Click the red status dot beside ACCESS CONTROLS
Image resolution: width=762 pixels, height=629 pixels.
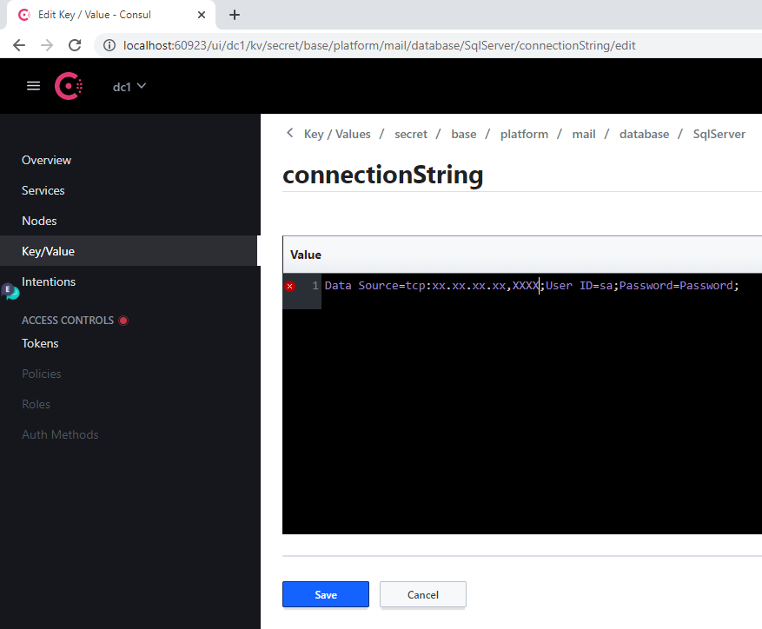coord(123,320)
